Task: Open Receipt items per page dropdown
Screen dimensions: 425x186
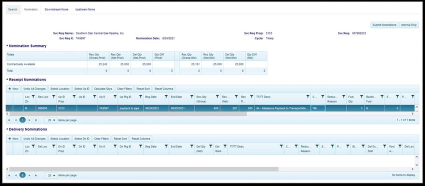Action: pyautogui.click(x=51, y=120)
